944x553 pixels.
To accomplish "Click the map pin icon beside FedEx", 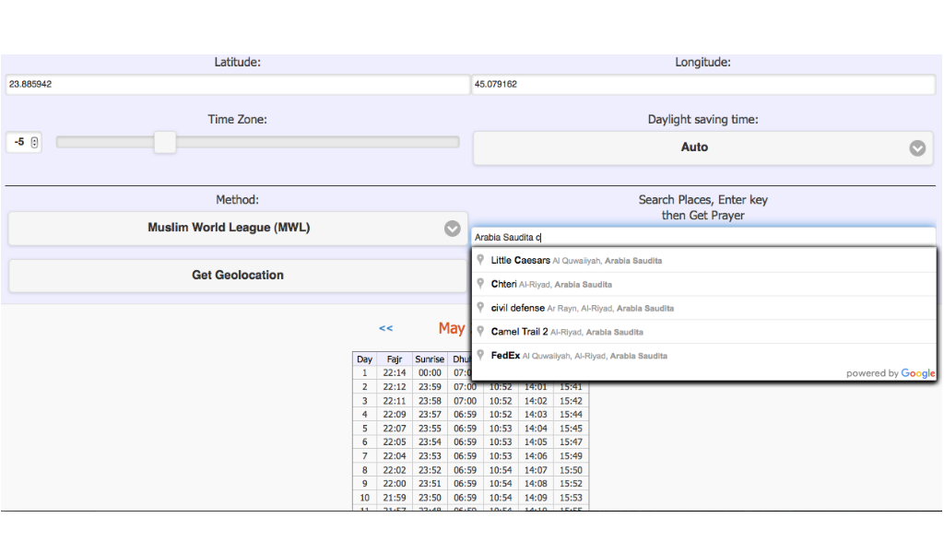I will (x=480, y=355).
